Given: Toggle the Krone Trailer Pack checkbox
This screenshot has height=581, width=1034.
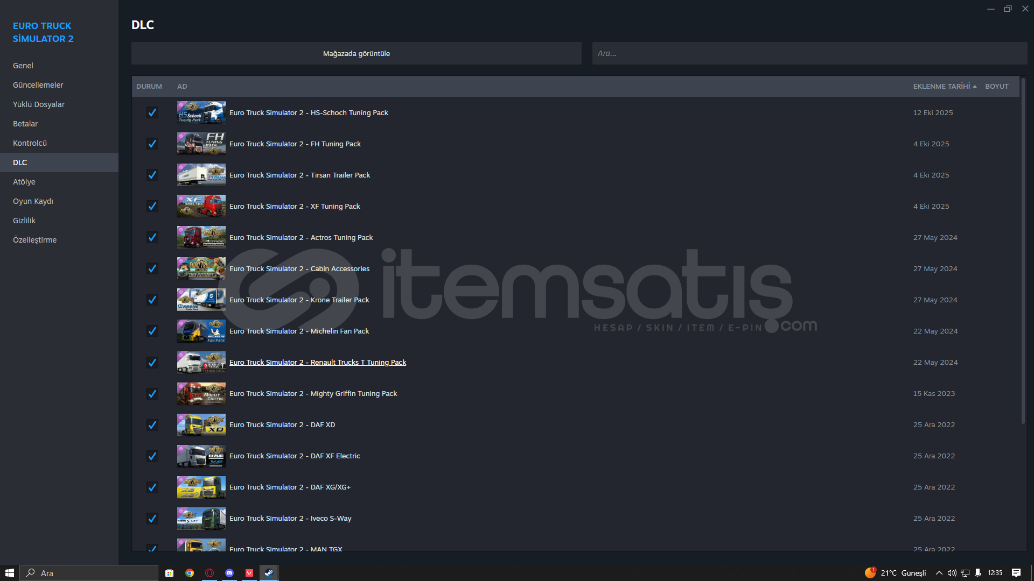Looking at the screenshot, I should (152, 300).
